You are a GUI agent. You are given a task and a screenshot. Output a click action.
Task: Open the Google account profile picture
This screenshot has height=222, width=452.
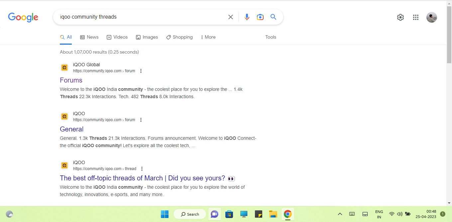(431, 17)
